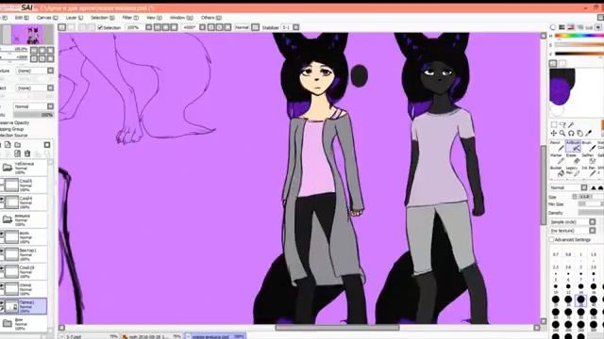Toggle Preserve Opacity checkbox
Viewport: 604px width, 339px height.
point(14,122)
